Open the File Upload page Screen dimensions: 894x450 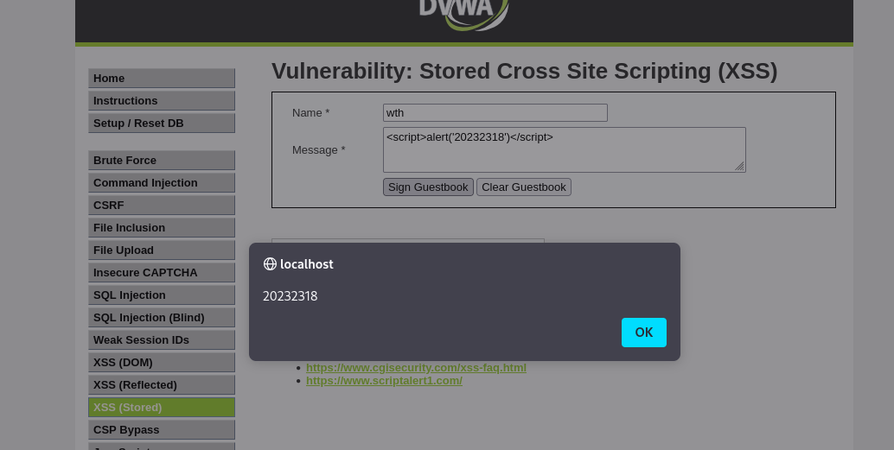[x=162, y=250]
